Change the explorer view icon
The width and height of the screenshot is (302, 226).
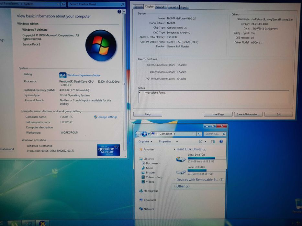tap(200, 141)
